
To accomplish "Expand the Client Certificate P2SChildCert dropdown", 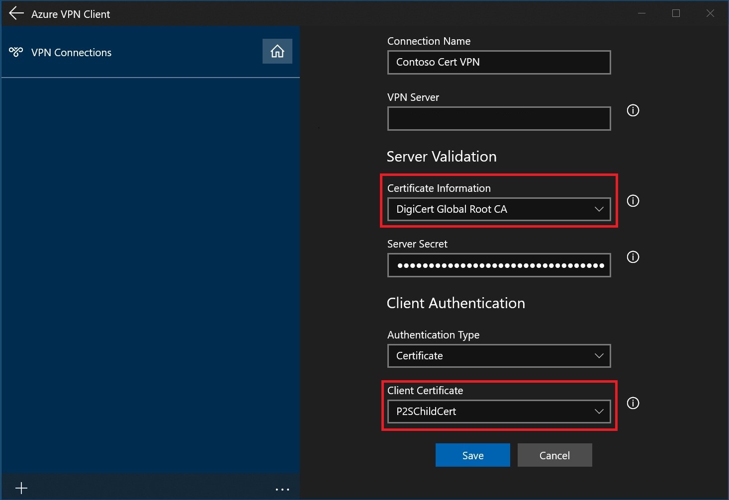I will point(499,412).
